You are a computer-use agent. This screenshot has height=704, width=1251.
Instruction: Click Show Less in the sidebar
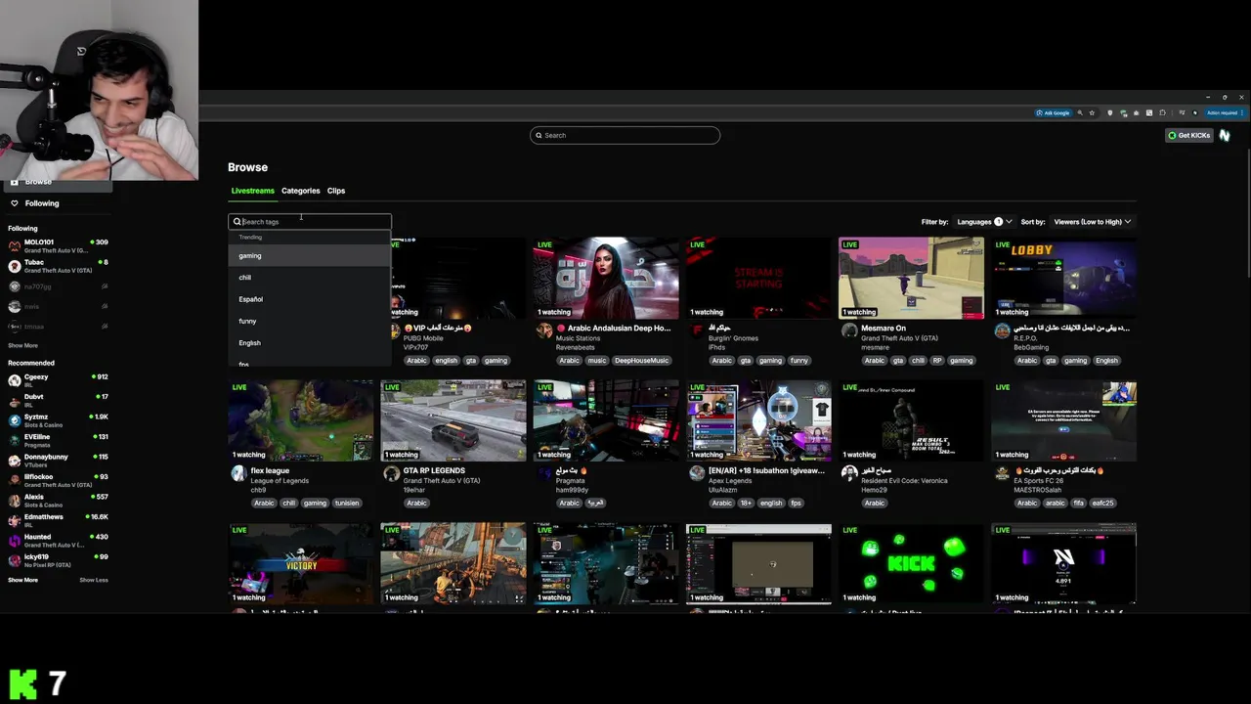click(94, 580)
